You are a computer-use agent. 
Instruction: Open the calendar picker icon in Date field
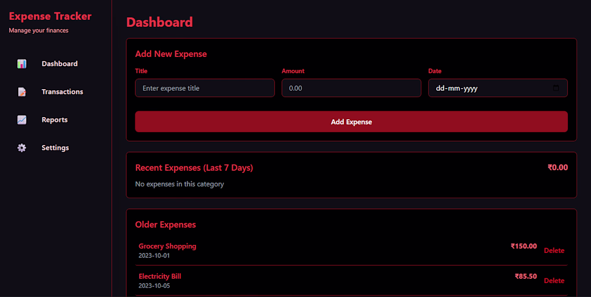point(556,88)
